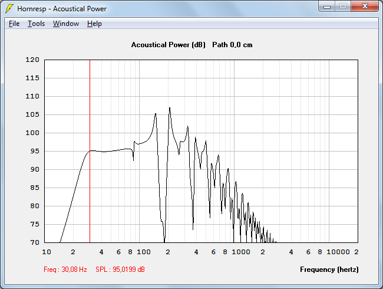Open the Help menu
The width and height of the screenshot is (383, 289).
click(94, 24)
